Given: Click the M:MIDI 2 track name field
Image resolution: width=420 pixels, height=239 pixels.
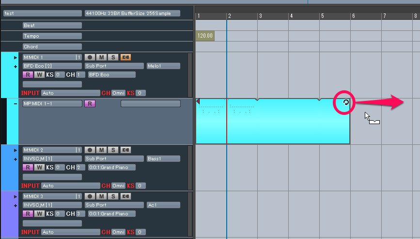Looking at the screenshot, I should pyautogui.click(x=52, y=150).
